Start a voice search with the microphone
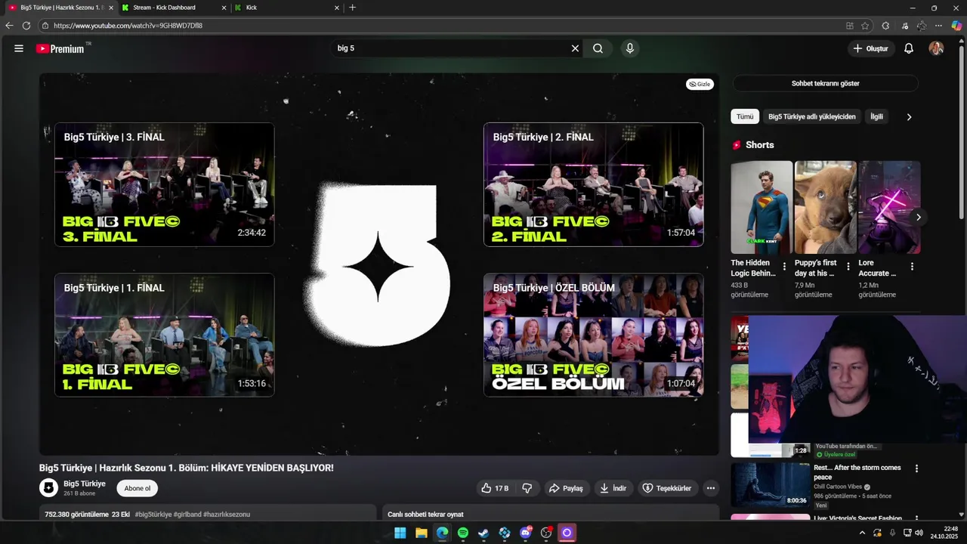This screenshot has height=544, width=967. [630, 48]
